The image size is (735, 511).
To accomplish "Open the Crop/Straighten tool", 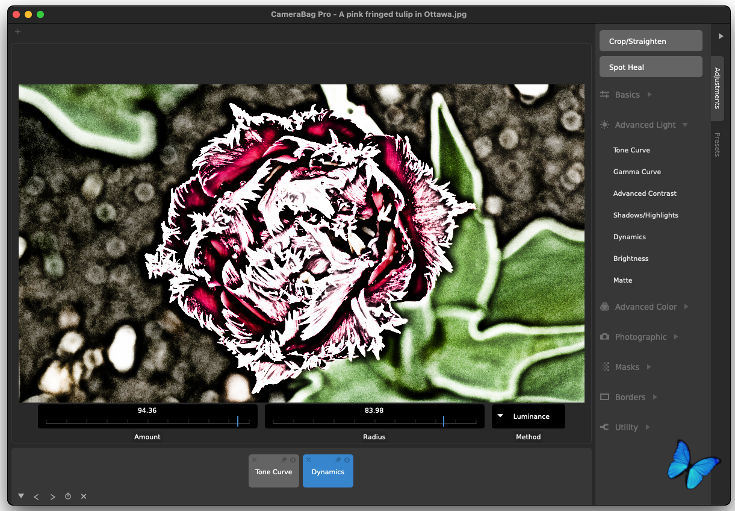I will pyautogui.click(x=651, y=41).
